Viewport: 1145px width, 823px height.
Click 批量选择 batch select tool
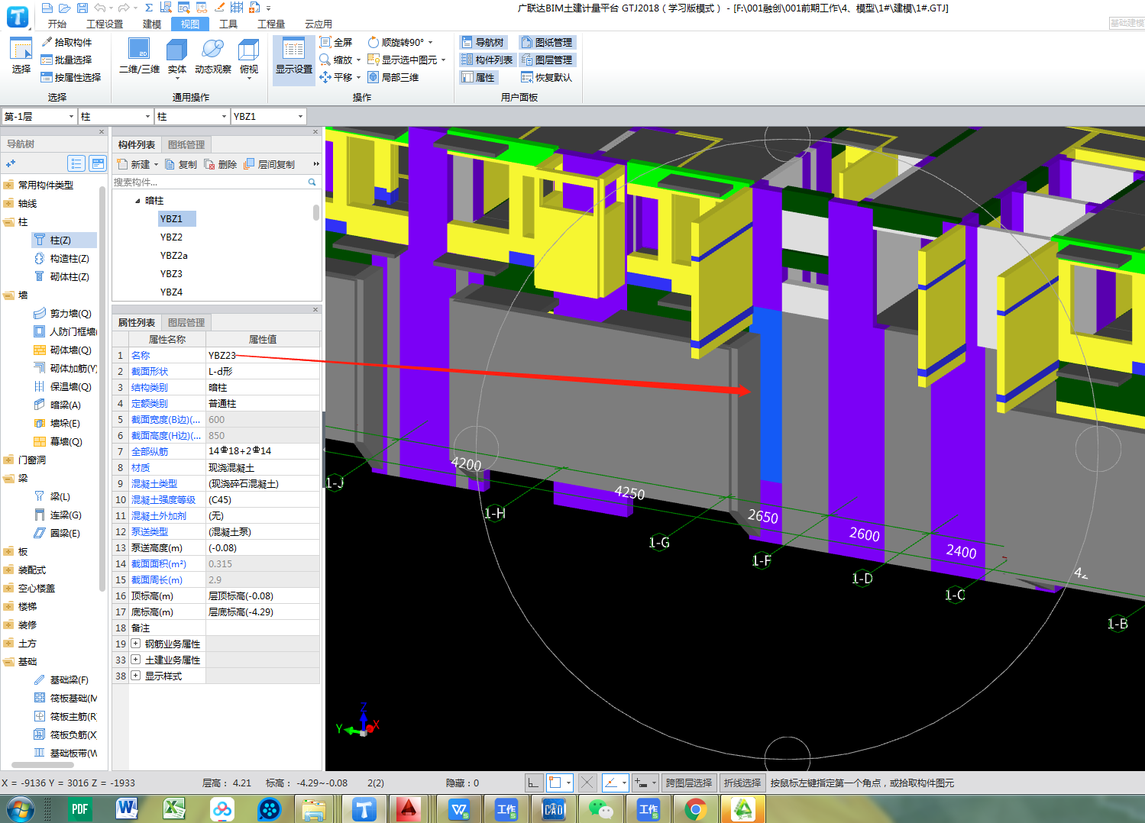pyautogui.click(x=66, y=60)
